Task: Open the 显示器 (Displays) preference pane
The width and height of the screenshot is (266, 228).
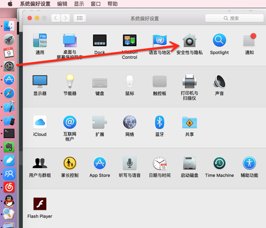Action: (40, 81)
